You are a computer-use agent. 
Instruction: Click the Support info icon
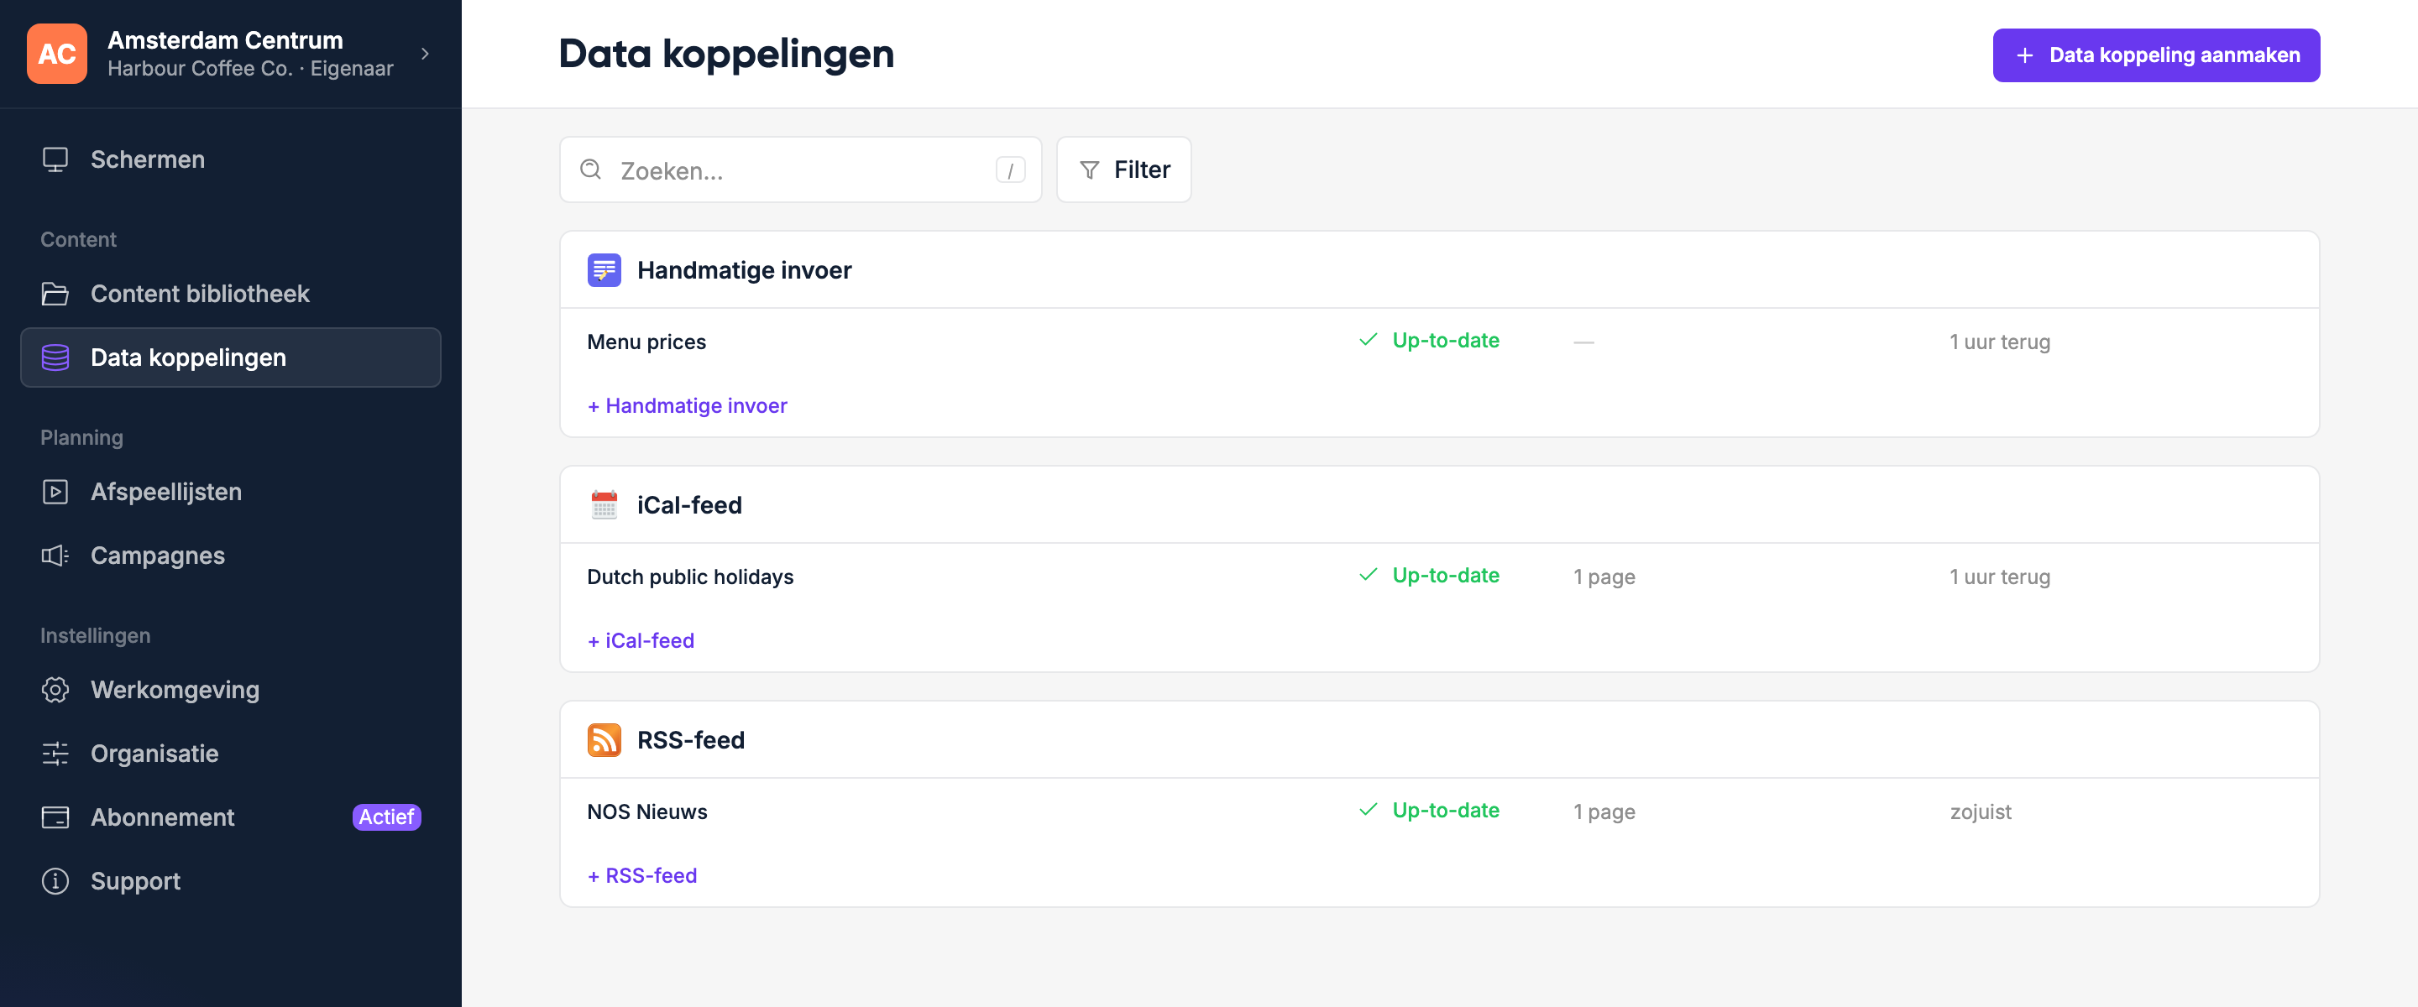tap(55, 881)
